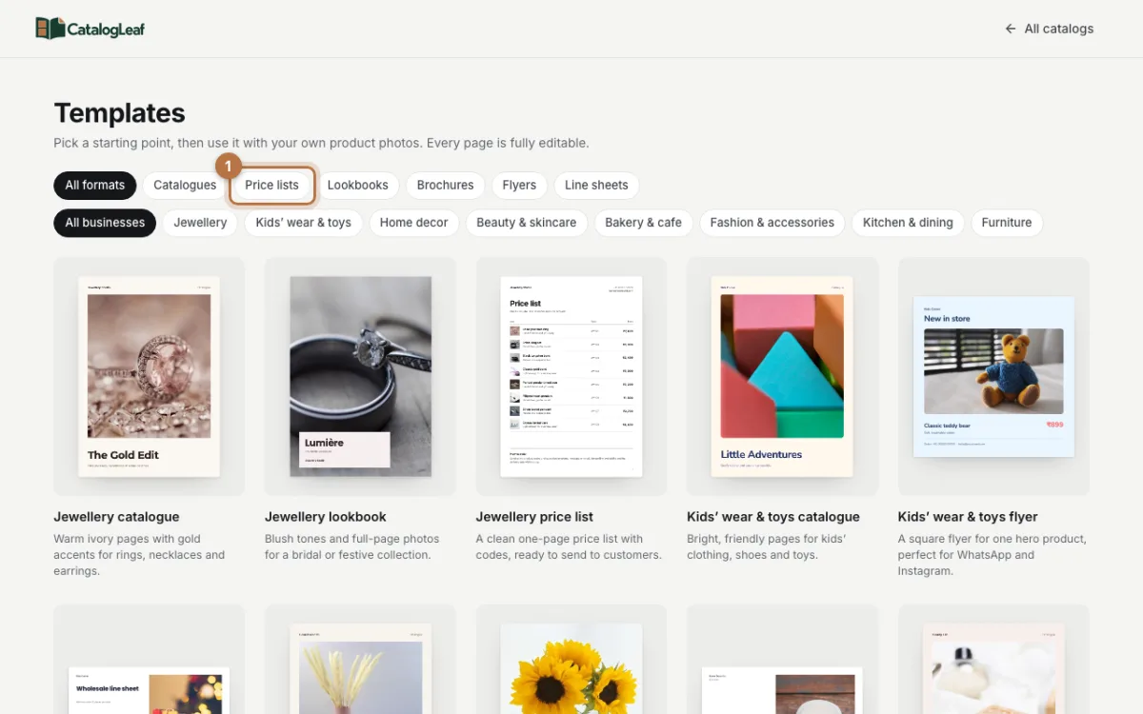
Task: Click 'A clean one-page price list' description
Action: coord(569,546)
